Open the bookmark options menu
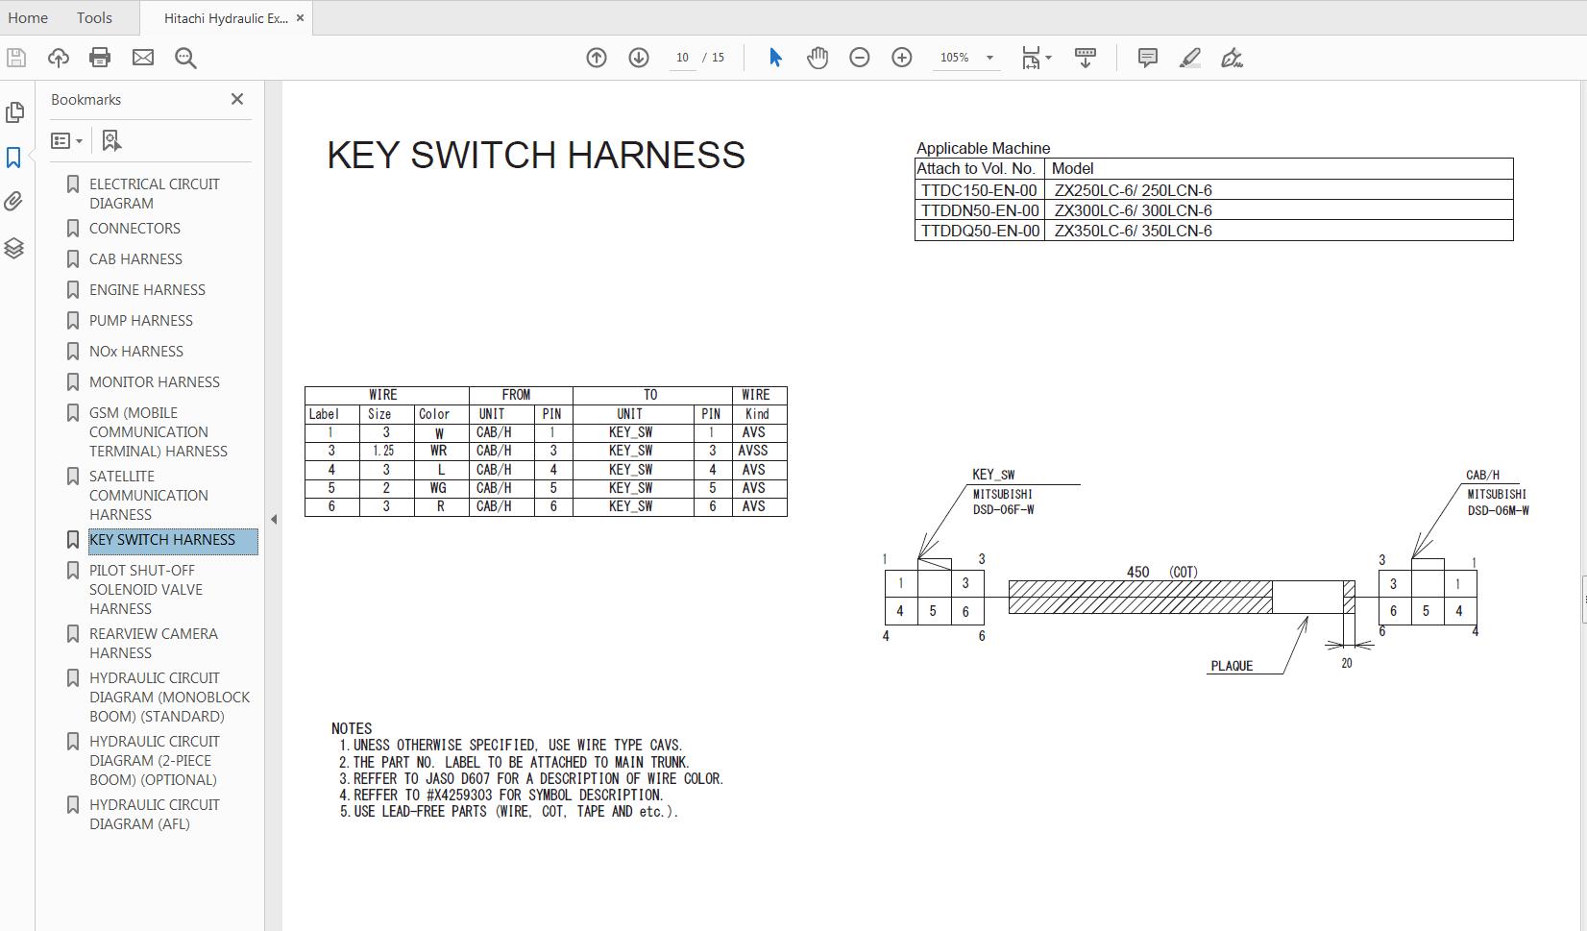 65,140
